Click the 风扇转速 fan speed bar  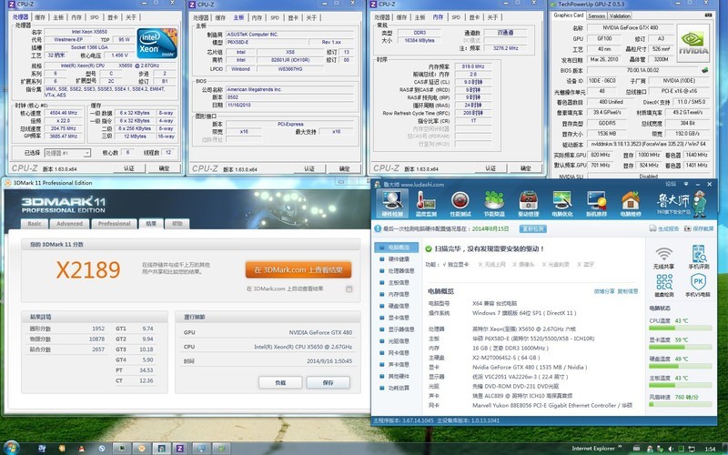pyautogui.click(x=680, y=404)
